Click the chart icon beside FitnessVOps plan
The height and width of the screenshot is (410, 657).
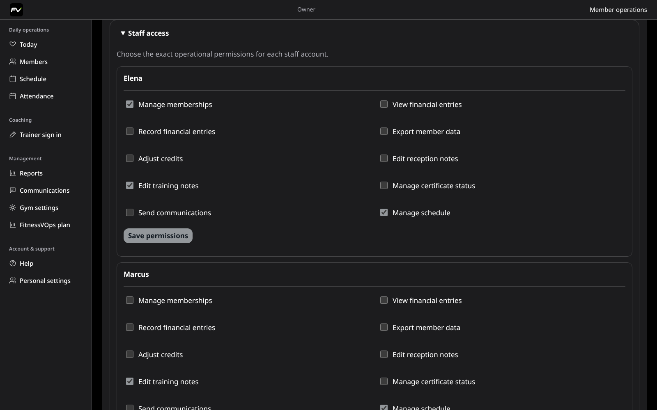(x=13, y=225)
